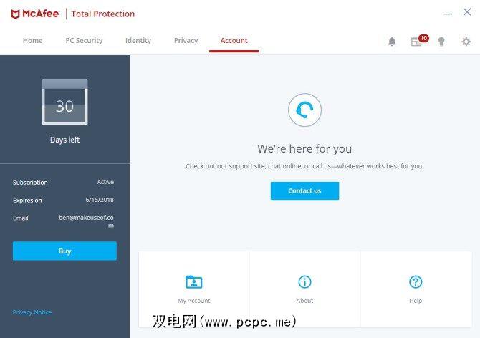480x338 pixels.
Task: Click the expiry date 6/15/2018
Action: [x=100, y=200]
